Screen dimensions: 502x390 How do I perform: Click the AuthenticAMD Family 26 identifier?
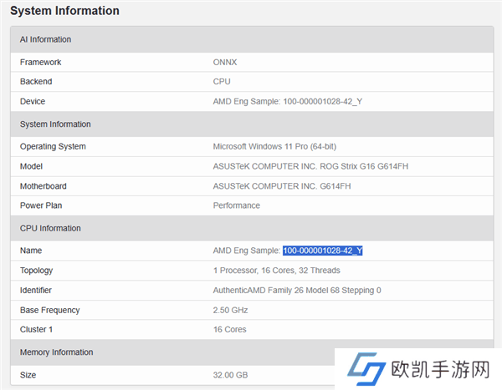pyautogui.click(x=297, y=291)
